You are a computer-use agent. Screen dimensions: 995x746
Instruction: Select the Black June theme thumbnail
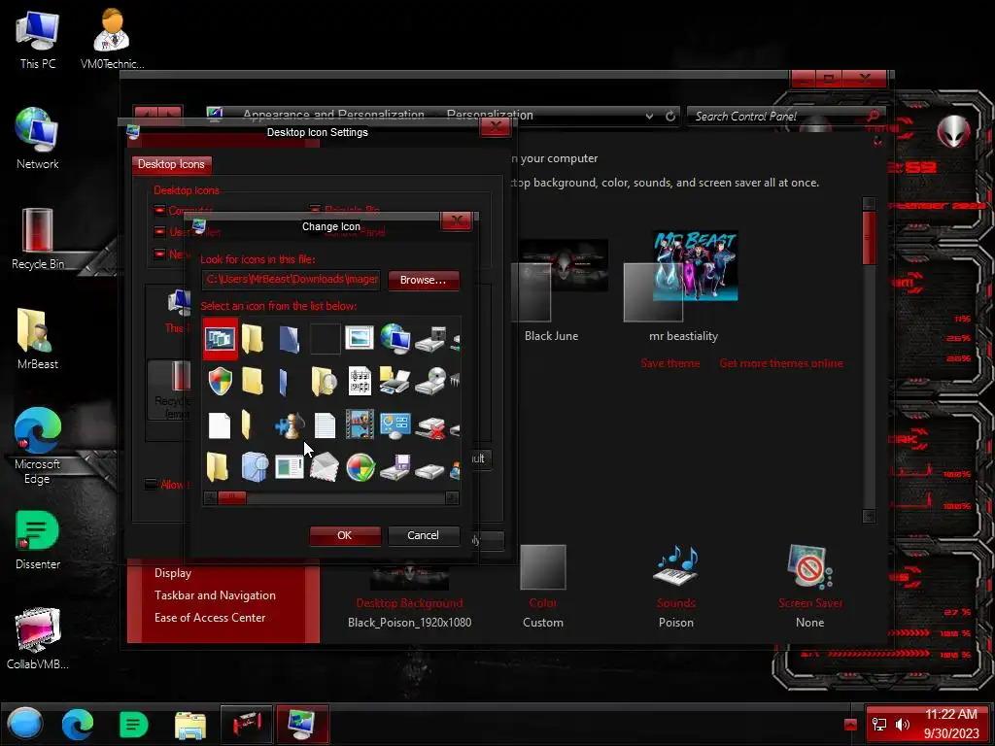559,291
